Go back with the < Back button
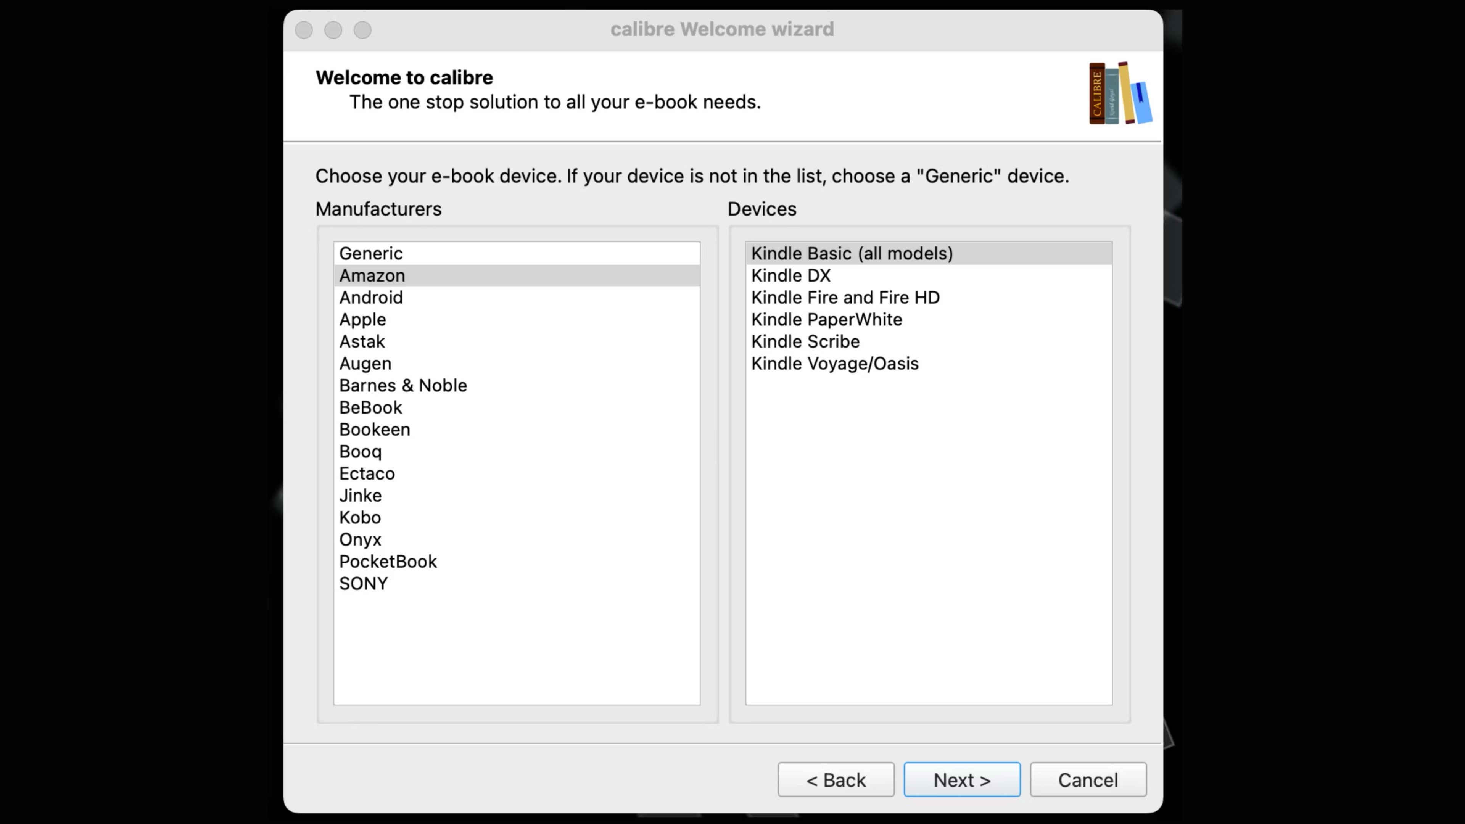 [x=836, y=780]
